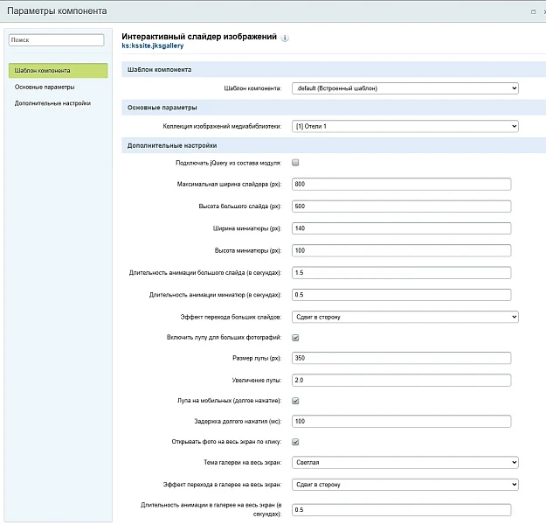Go to Дополнительные настройки sidebar section
The image size is (546, 525).
[52, 103]
